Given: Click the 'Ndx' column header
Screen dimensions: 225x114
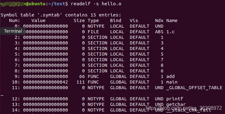Looking at the screenshot, I should tap(159, 21).
